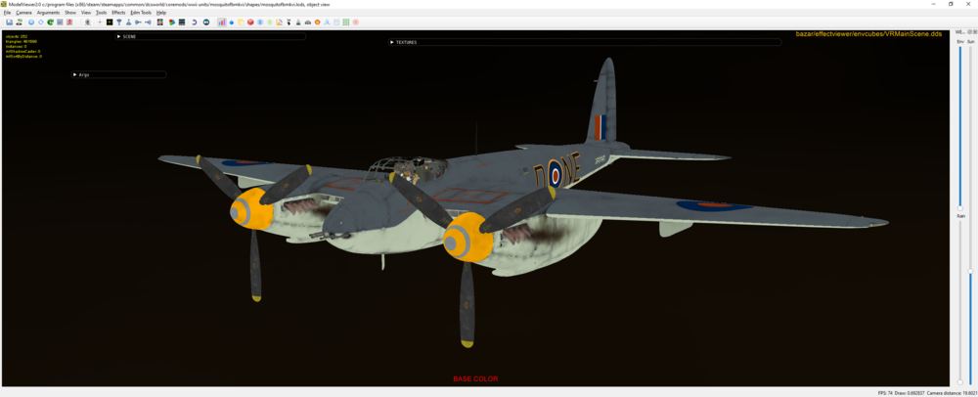Click the dark panel with teal stripes icon

[x=182, y=22]
